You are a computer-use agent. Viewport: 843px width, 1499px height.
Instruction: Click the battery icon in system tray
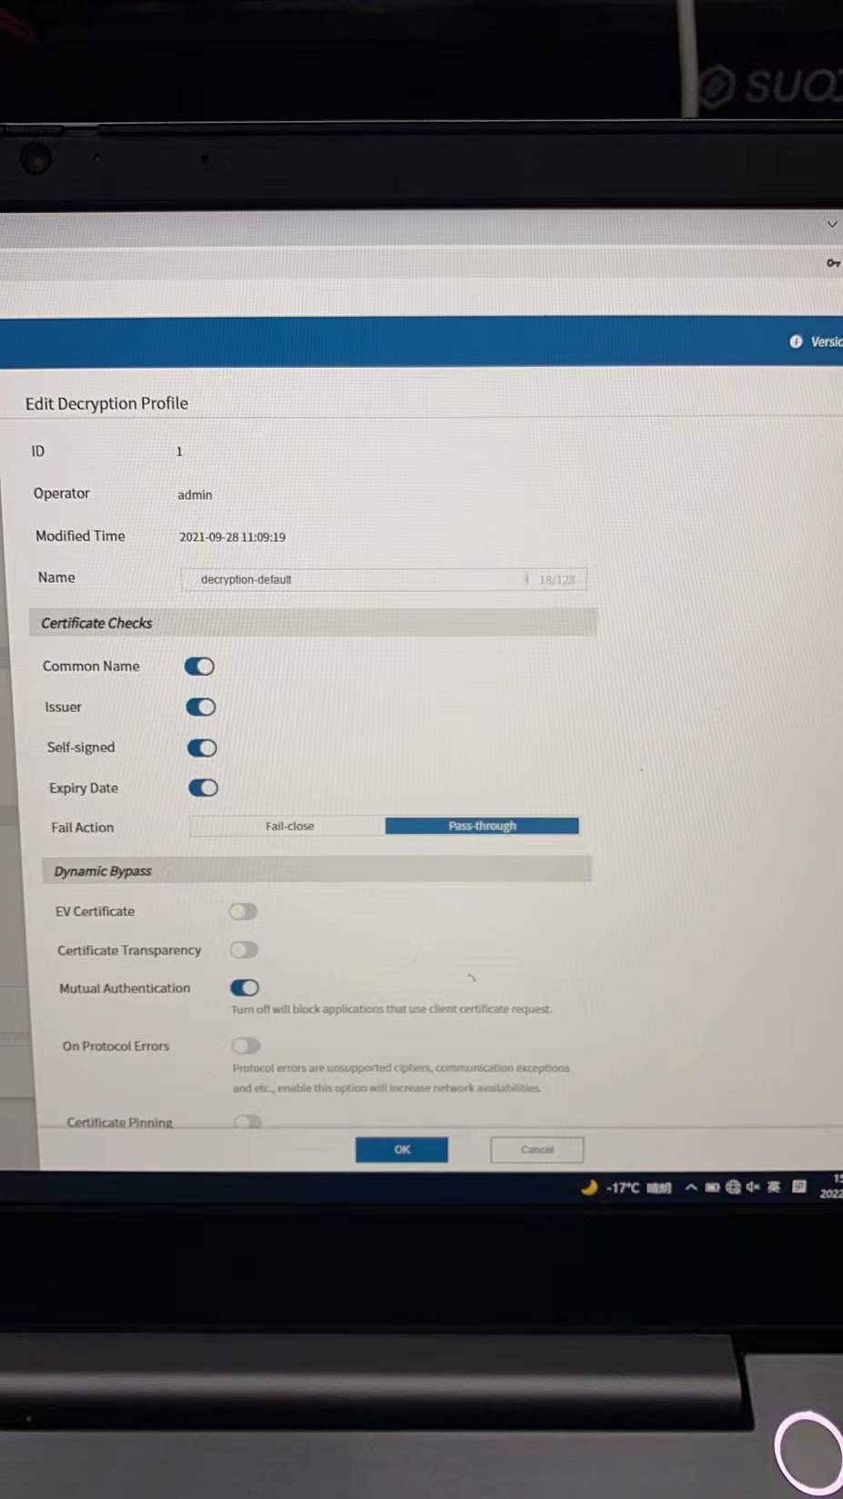pos(712,1188)
